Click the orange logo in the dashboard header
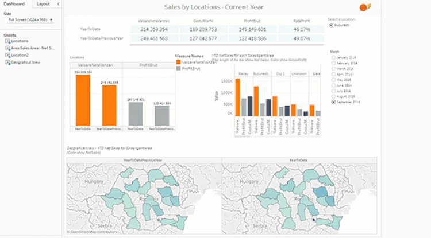Screen dimensions: 431x238 tap(365, 7)
